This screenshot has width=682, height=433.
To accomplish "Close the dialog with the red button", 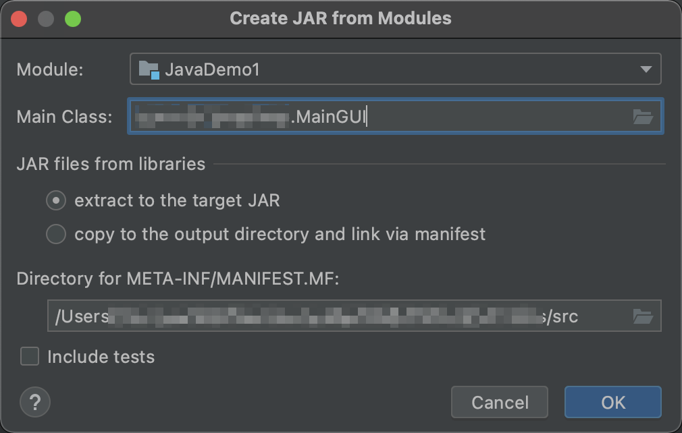I will point(19,19).
